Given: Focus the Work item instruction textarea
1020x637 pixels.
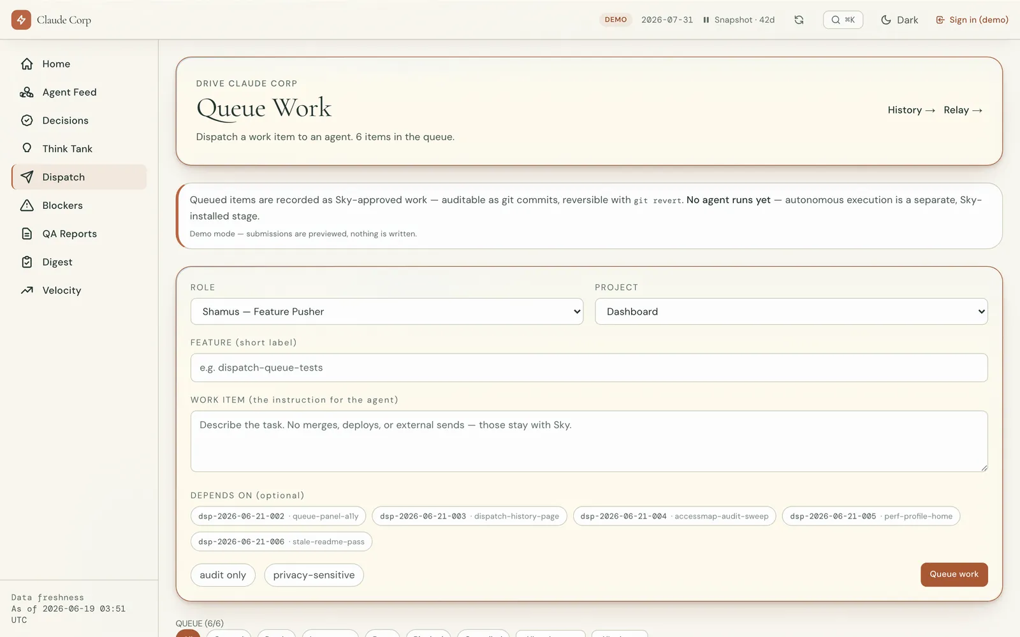Looking at the screenshot, I should (589, 441).
